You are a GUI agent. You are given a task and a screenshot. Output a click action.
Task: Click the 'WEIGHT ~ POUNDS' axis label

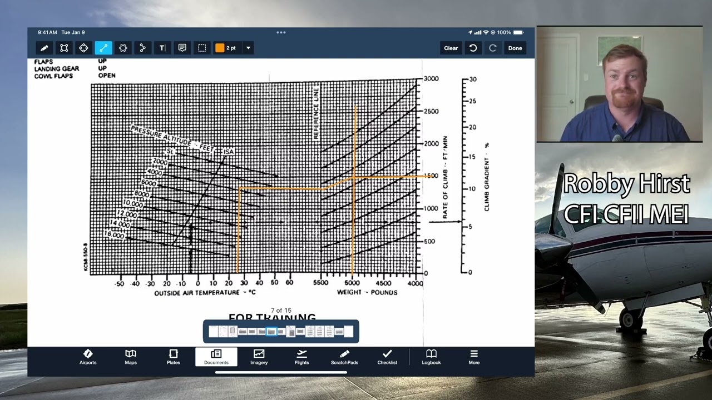(367, 292)
